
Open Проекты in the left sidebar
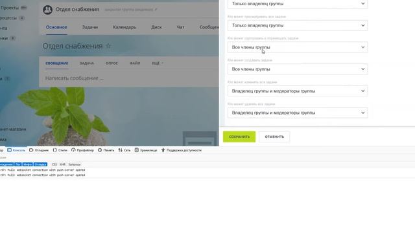10,8
